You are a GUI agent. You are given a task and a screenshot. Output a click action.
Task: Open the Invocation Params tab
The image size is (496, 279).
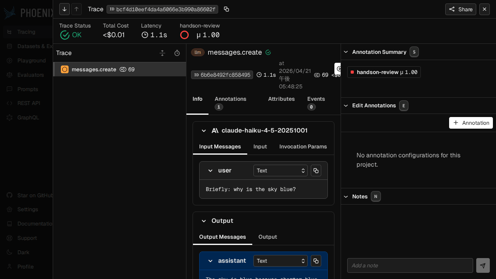click(303, 146)
